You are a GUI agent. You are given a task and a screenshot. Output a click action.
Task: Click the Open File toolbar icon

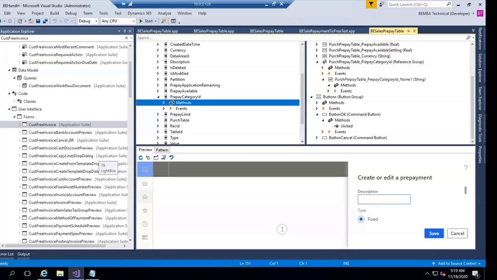30,21
